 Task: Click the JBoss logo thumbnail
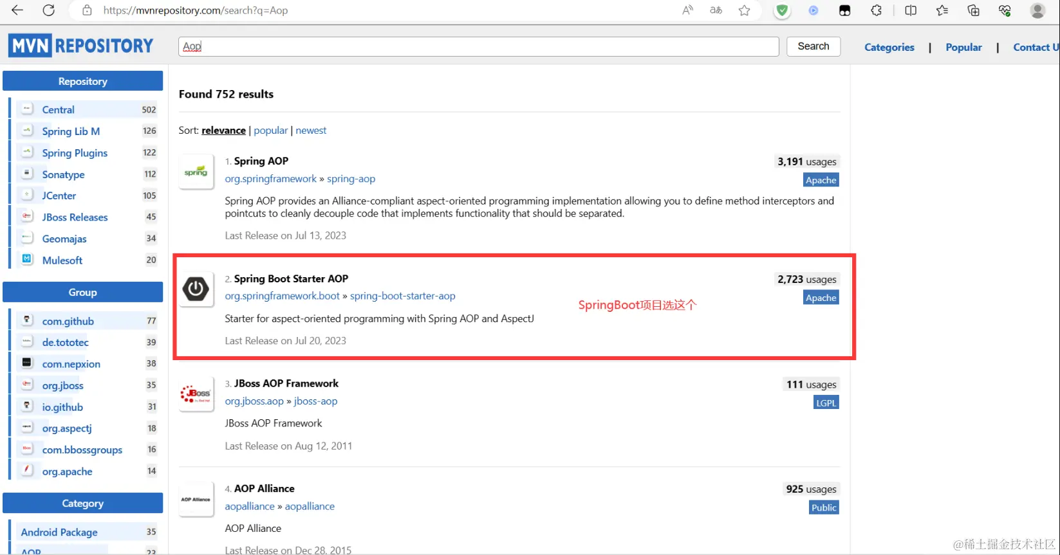[196, 394]
